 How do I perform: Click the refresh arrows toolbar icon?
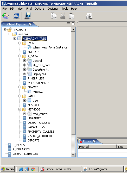coord(16,16)
